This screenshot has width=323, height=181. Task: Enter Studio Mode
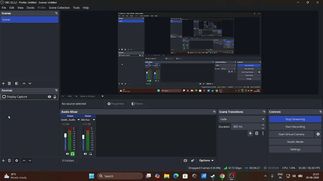click(295, 142)
